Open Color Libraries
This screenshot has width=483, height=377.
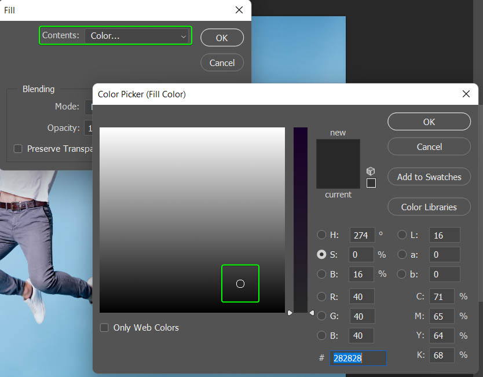click(x=429, y=207)
